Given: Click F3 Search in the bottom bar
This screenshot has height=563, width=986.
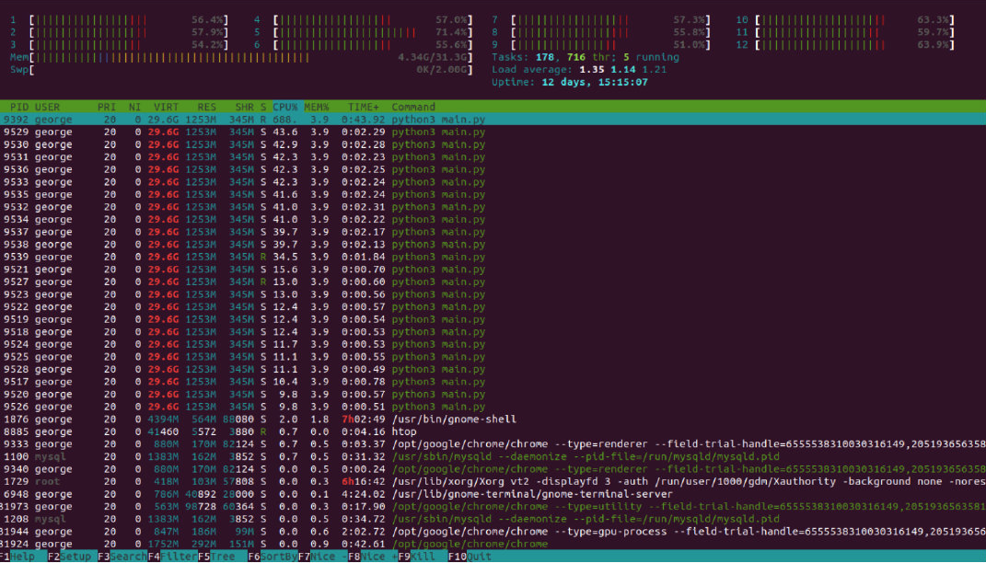Looking at the screenshot, I should pyautogui.click(x=122, y=556).
